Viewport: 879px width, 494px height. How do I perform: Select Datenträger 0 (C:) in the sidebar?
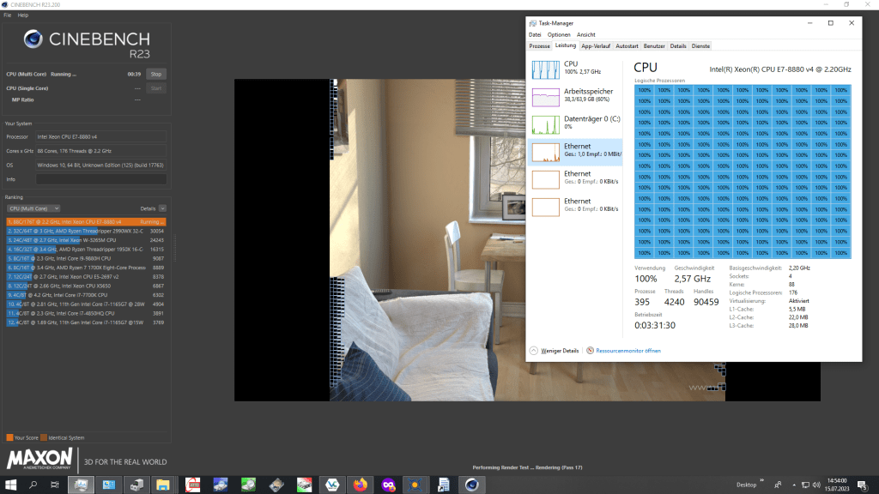(575, 124)
